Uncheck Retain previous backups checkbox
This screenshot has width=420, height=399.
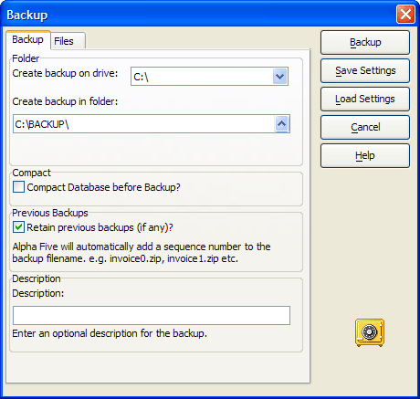point(18,227)
